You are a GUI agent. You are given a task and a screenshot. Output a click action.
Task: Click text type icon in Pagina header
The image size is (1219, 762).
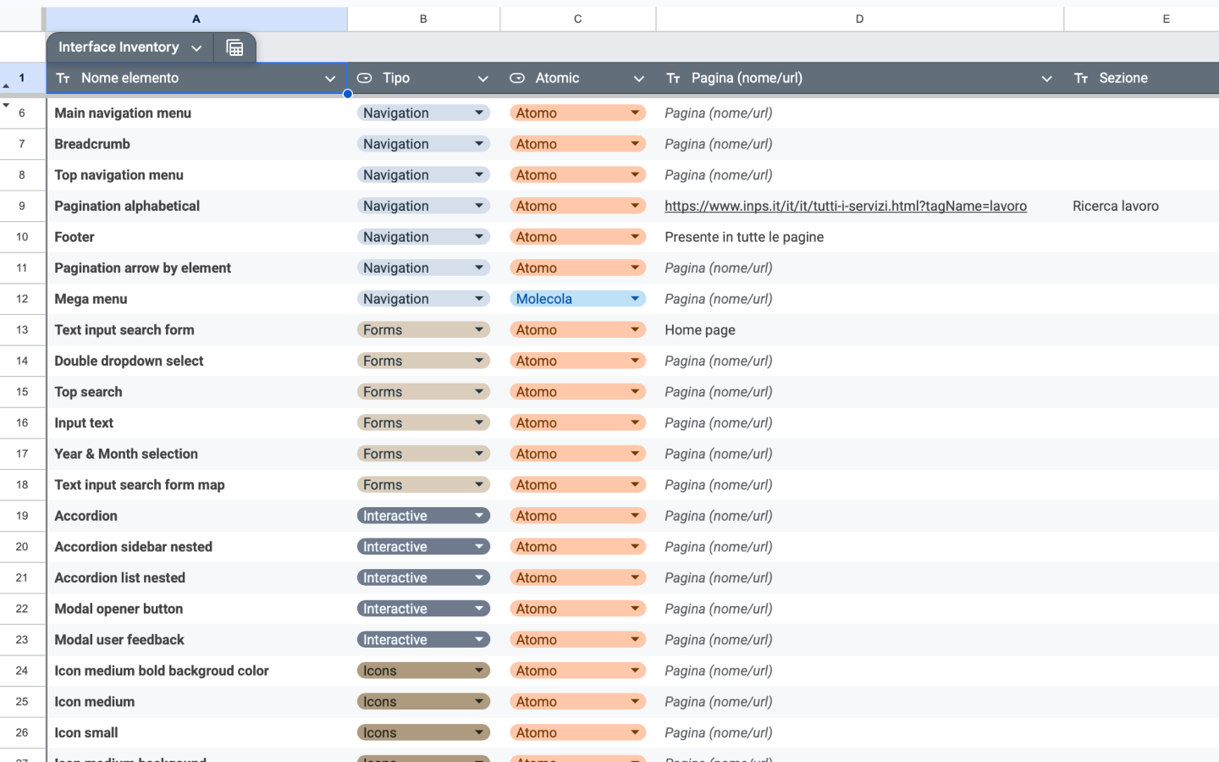coord(673,78)
